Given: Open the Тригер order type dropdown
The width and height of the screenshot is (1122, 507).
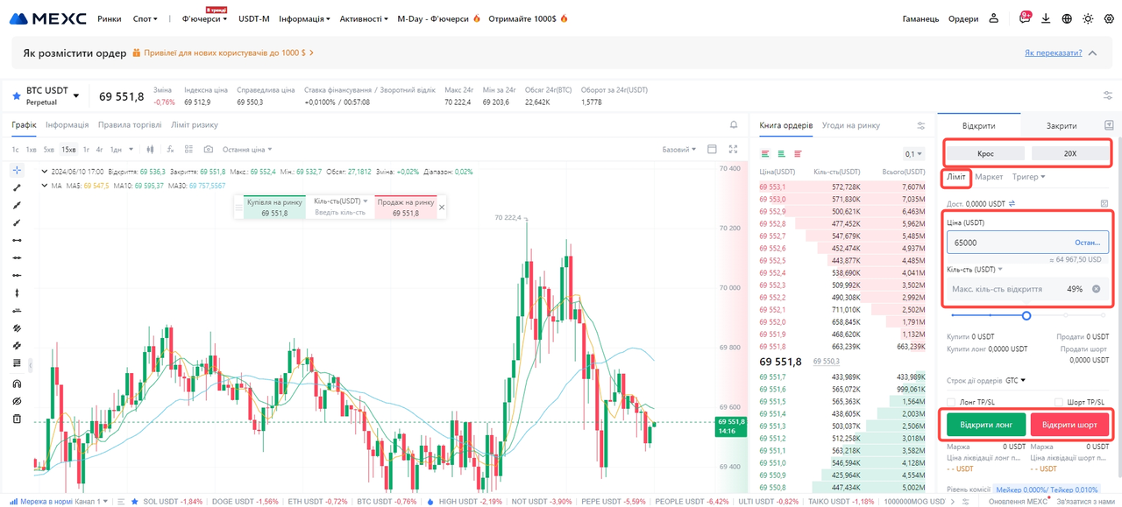Looking at the screenshot, I should click(x=1028, y=177).
